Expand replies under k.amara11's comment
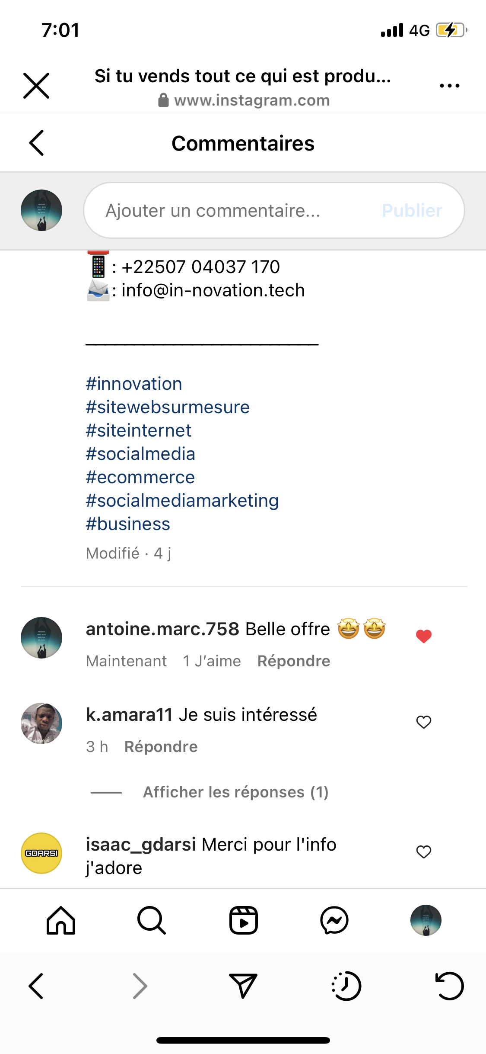486x1054 pixels. click(x=235, y=792)
